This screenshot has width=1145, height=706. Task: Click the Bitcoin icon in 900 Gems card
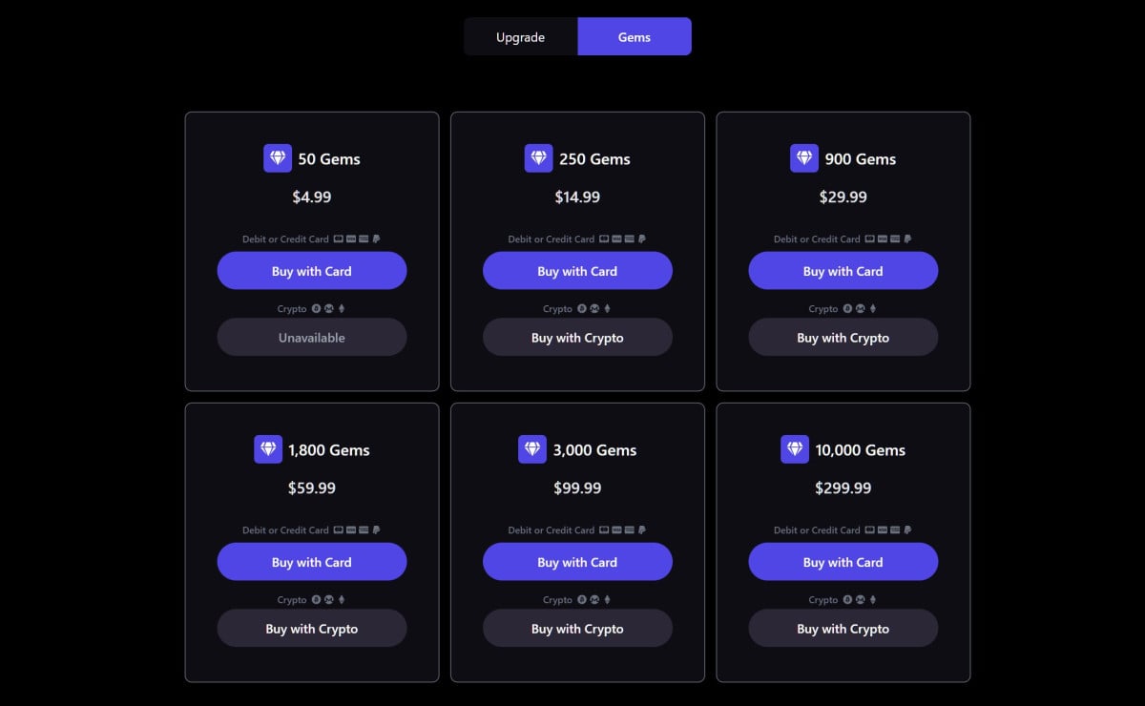pos(847,309)
